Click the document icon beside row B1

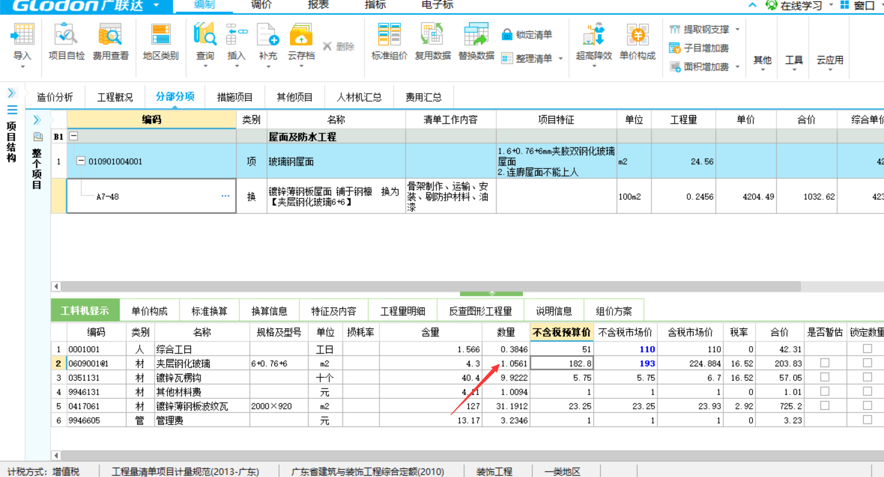[38, 136]
